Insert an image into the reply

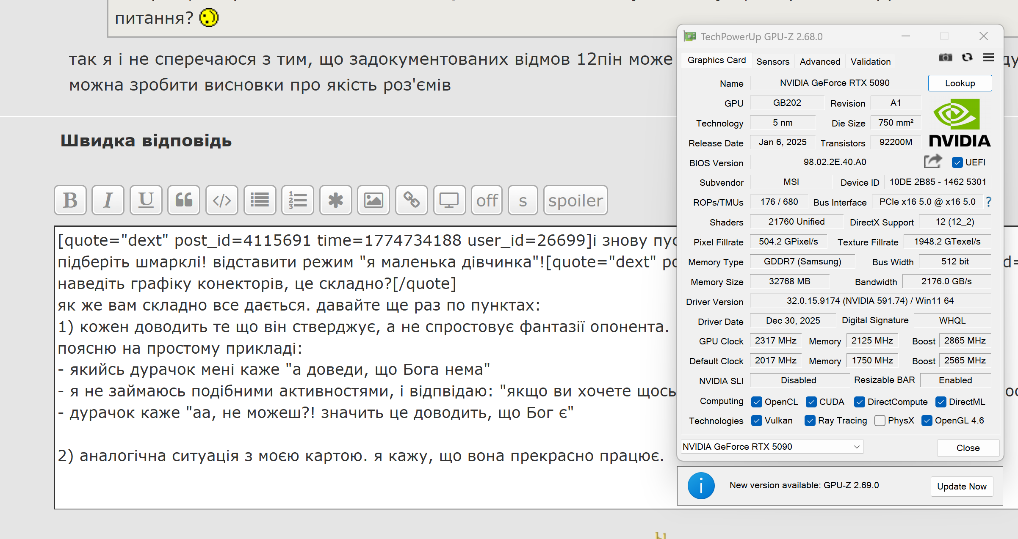(x=373, y=200)
